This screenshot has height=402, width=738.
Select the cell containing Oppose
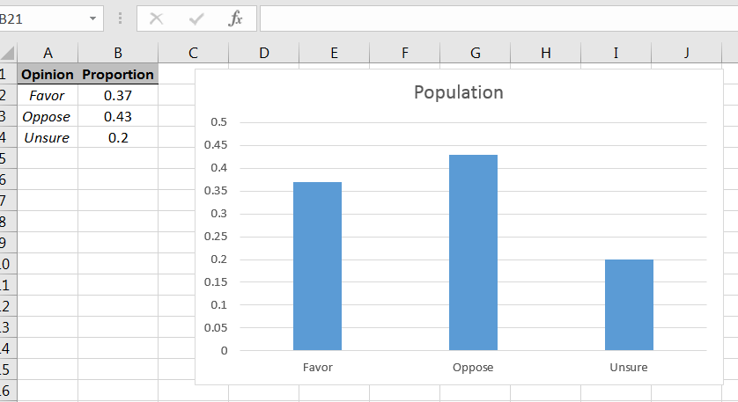pyautogui.click(x=48, y=116)
